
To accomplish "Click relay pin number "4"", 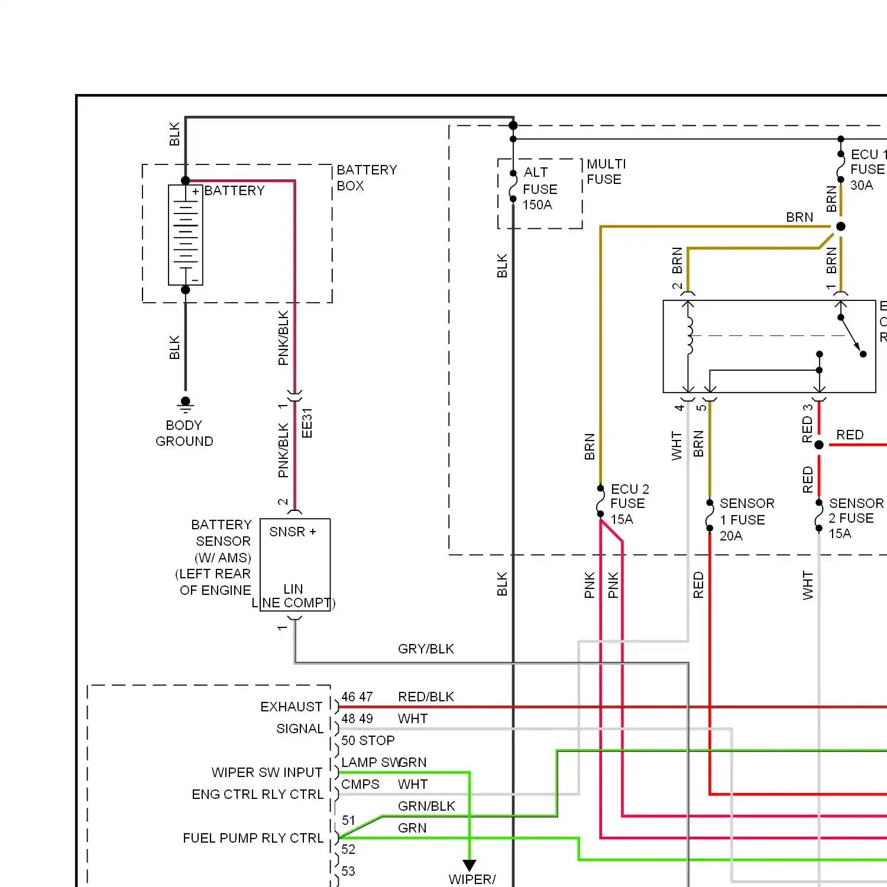I will [679, 407].
